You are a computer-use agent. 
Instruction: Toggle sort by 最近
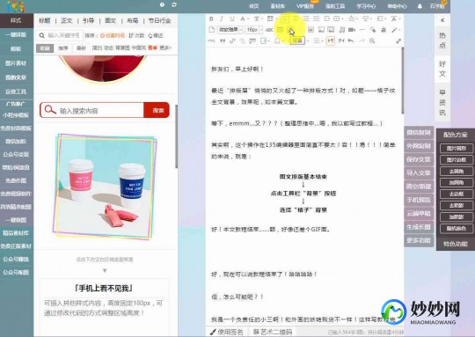point(156,35)
